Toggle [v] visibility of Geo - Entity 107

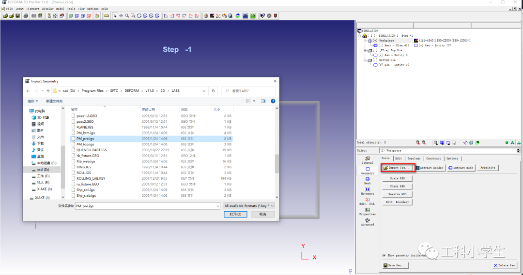pos(421,45)
